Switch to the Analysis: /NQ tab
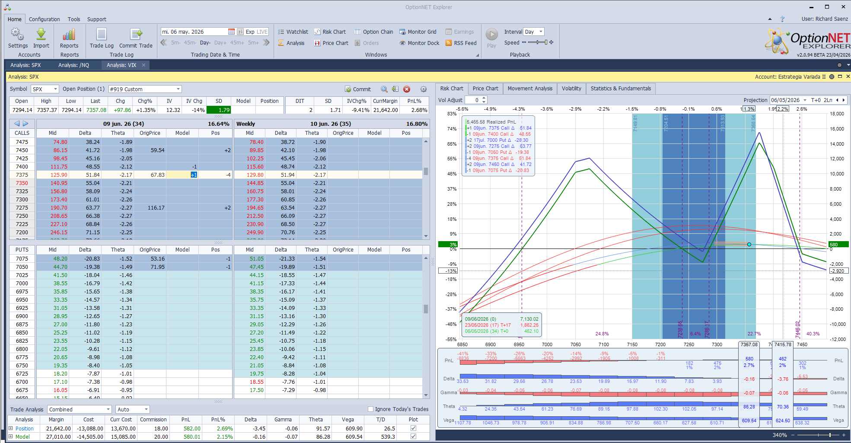Image resolution: width=851 pixels, height=443 pixels. point(73,65)
